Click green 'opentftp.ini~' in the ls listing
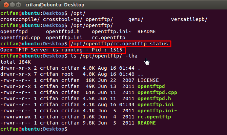The image size is (227, 135). tap(157, 111)
